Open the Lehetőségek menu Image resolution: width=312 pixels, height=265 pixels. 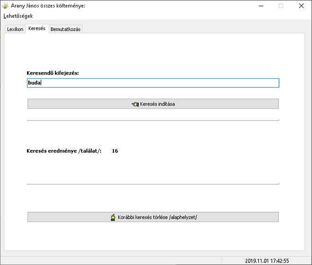click(18, 16)
